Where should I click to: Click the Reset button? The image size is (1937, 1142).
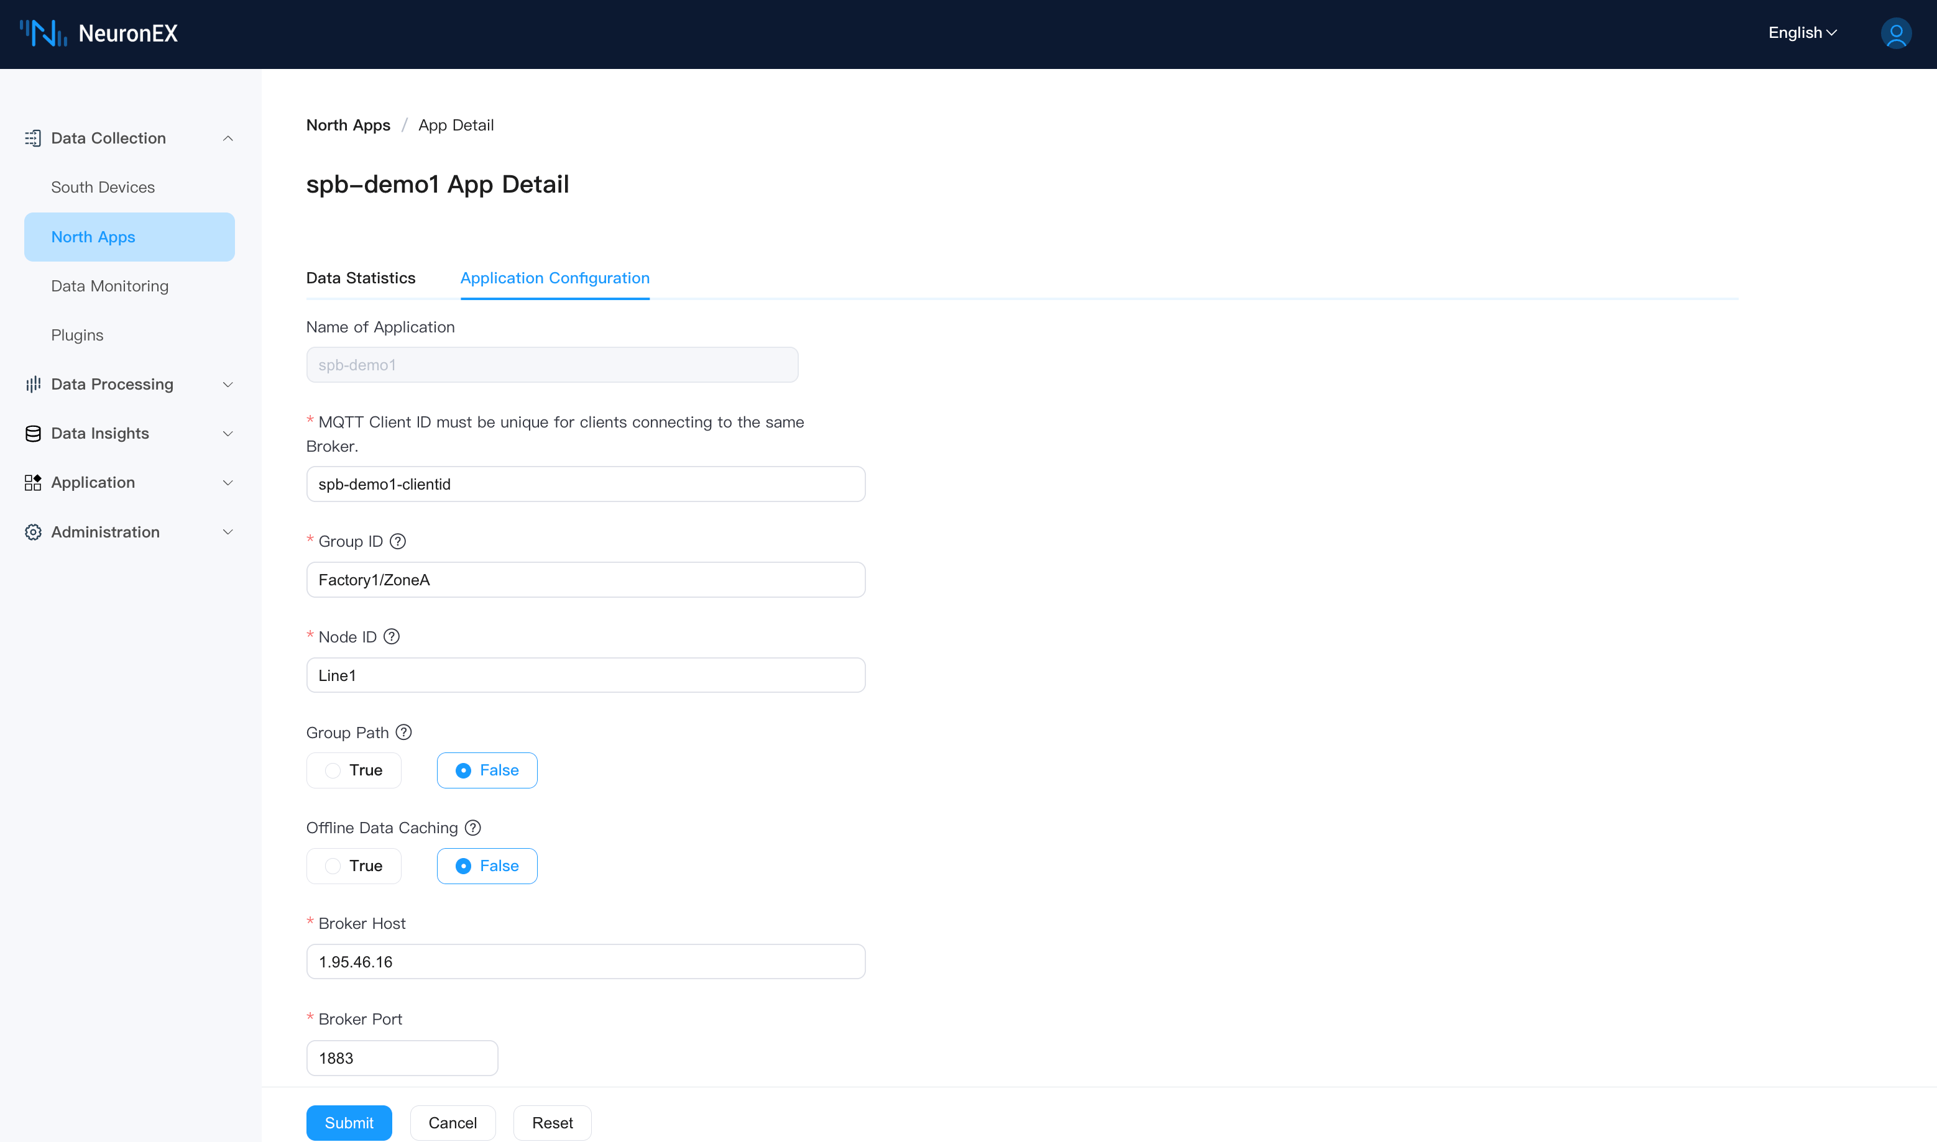[x=552, y=1123]
